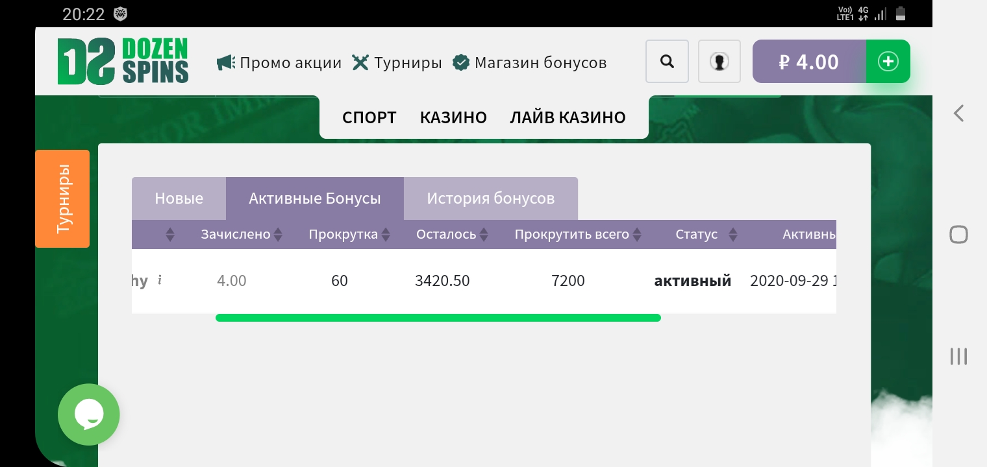Sort by Прокрутить всего column
This screenshot has height=467, width=987.
point(578,234)
